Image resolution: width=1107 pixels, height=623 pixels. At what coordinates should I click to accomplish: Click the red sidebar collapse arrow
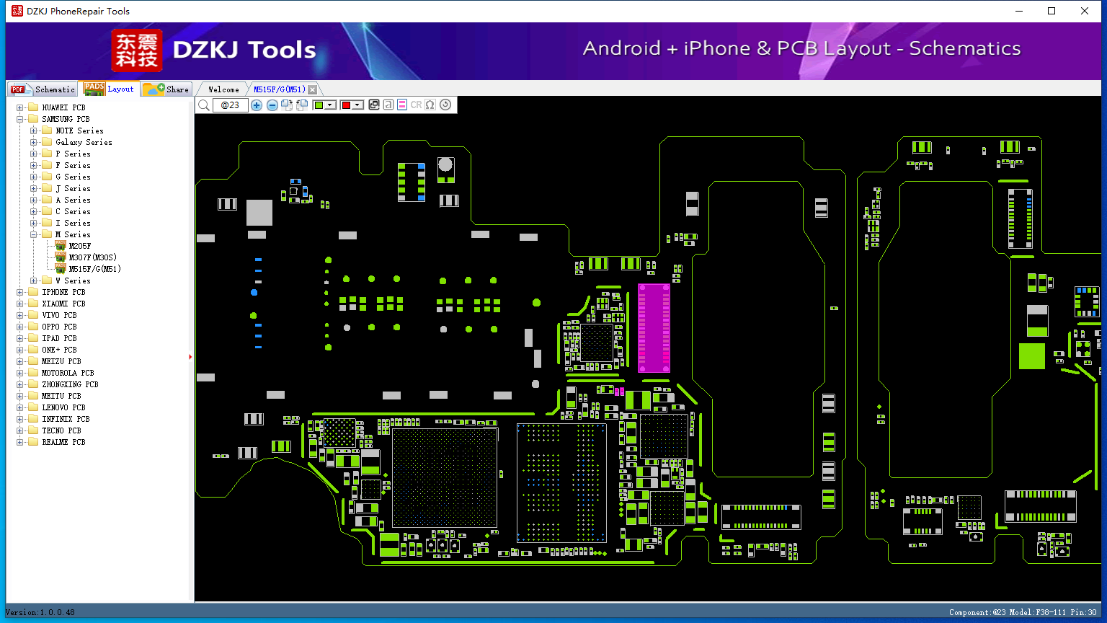pos(190,356)
